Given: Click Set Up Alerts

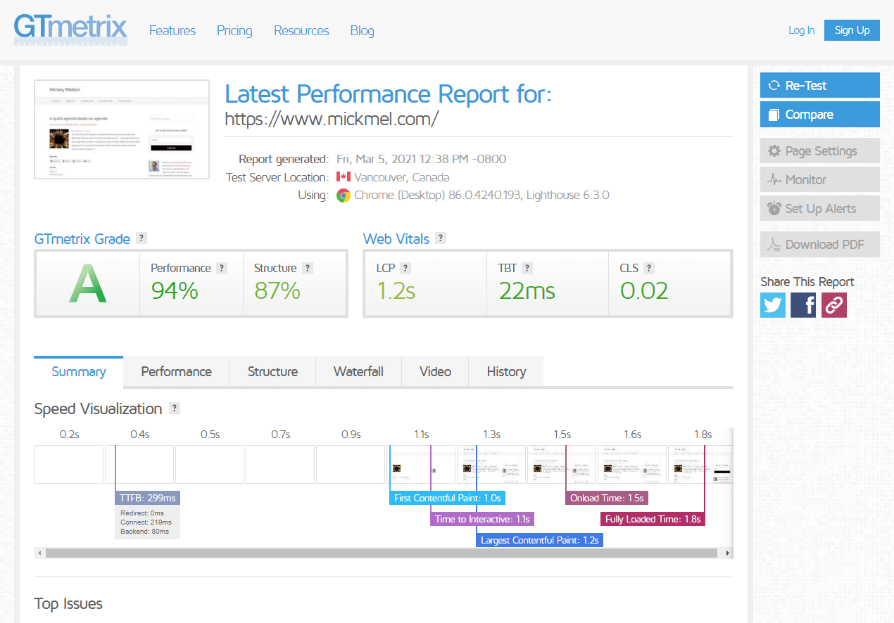Looking at the screenshot, I should coord(820,208).
